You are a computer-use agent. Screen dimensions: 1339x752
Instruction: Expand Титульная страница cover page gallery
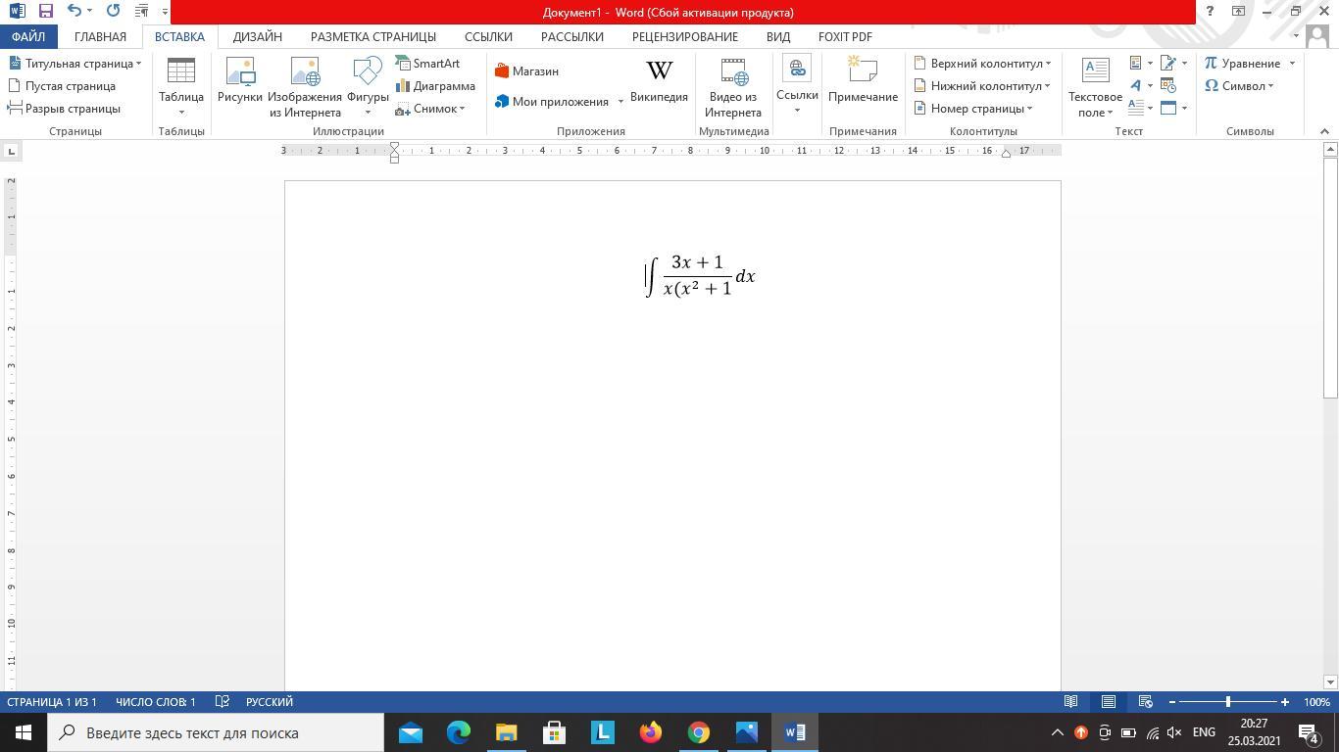(x=74, y=63)
